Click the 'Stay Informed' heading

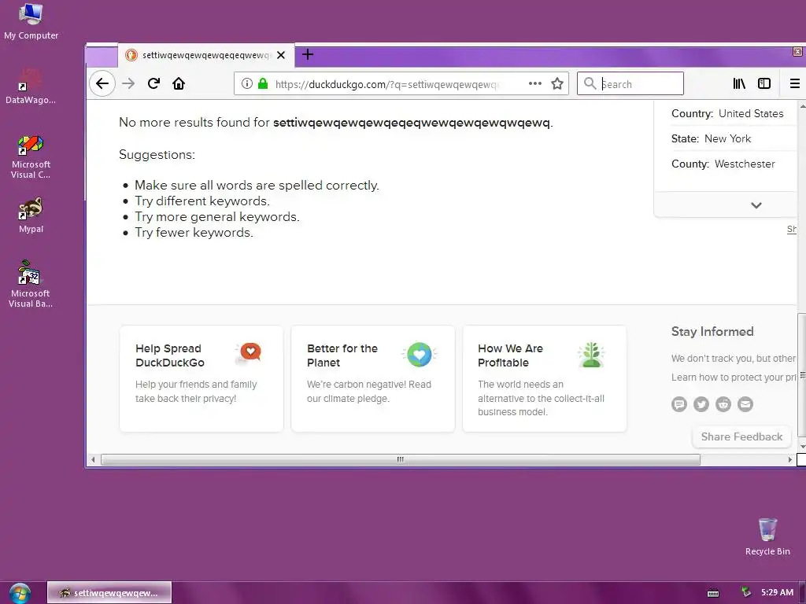[712, 331]
